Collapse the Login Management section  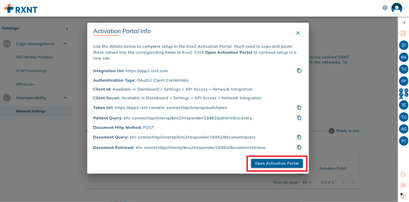pyautogui.click(x=65, y=44)
